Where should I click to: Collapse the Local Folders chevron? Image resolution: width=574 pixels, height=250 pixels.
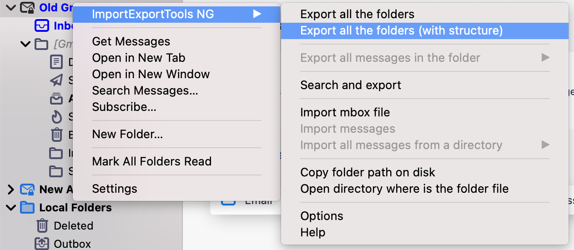(x=11, y=208)
